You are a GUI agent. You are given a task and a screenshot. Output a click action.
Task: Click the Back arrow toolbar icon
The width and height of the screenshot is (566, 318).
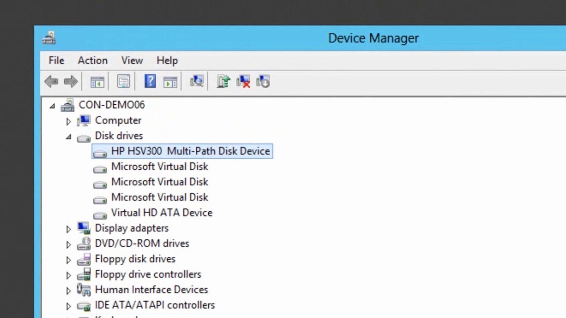51,81
